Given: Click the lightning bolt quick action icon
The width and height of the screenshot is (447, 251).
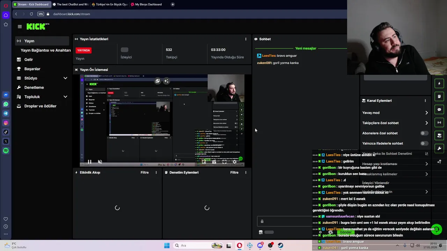Looking at the screenshot, I should click(439, 84).
